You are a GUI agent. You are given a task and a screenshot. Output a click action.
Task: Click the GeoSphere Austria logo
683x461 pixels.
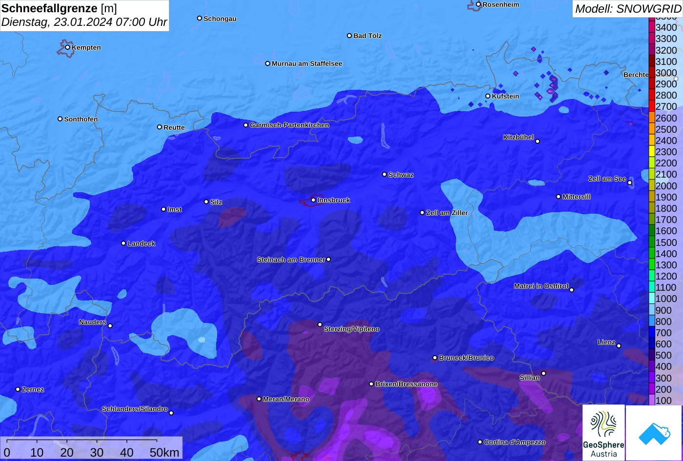(x=603, y=432)
